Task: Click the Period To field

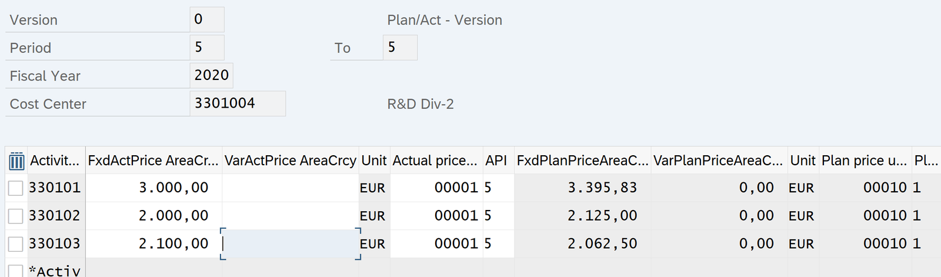Action: pos(399,48)
